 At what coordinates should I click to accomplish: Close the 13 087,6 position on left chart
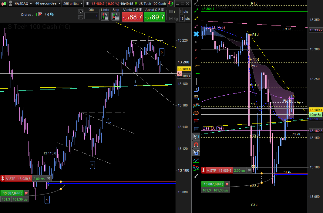pos(26,193)
